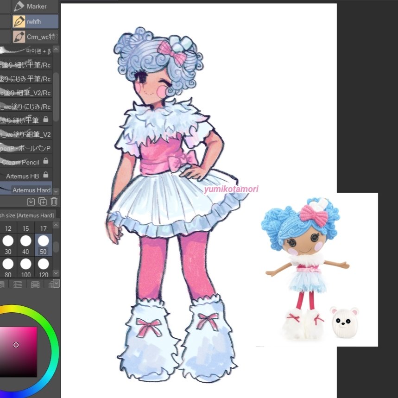Choose the 마이펜 + β brush
This screenshot has width=398, height=398.
[26, 51]
